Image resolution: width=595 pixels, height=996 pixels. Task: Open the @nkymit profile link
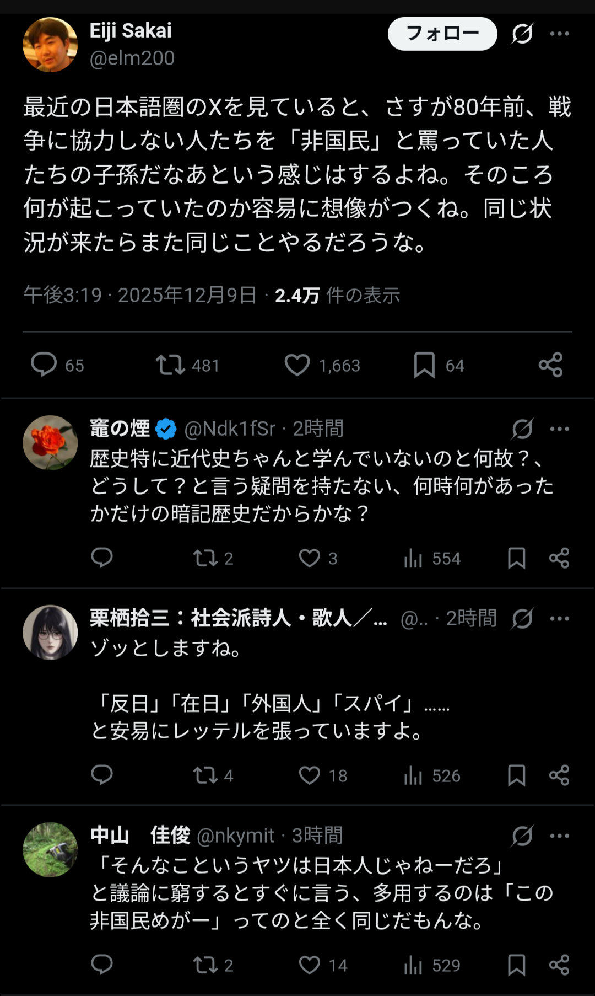coord(235,836)
